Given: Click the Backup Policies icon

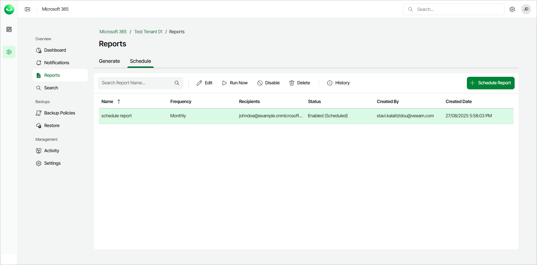Looking at the screenshot, I should [39, 113].
